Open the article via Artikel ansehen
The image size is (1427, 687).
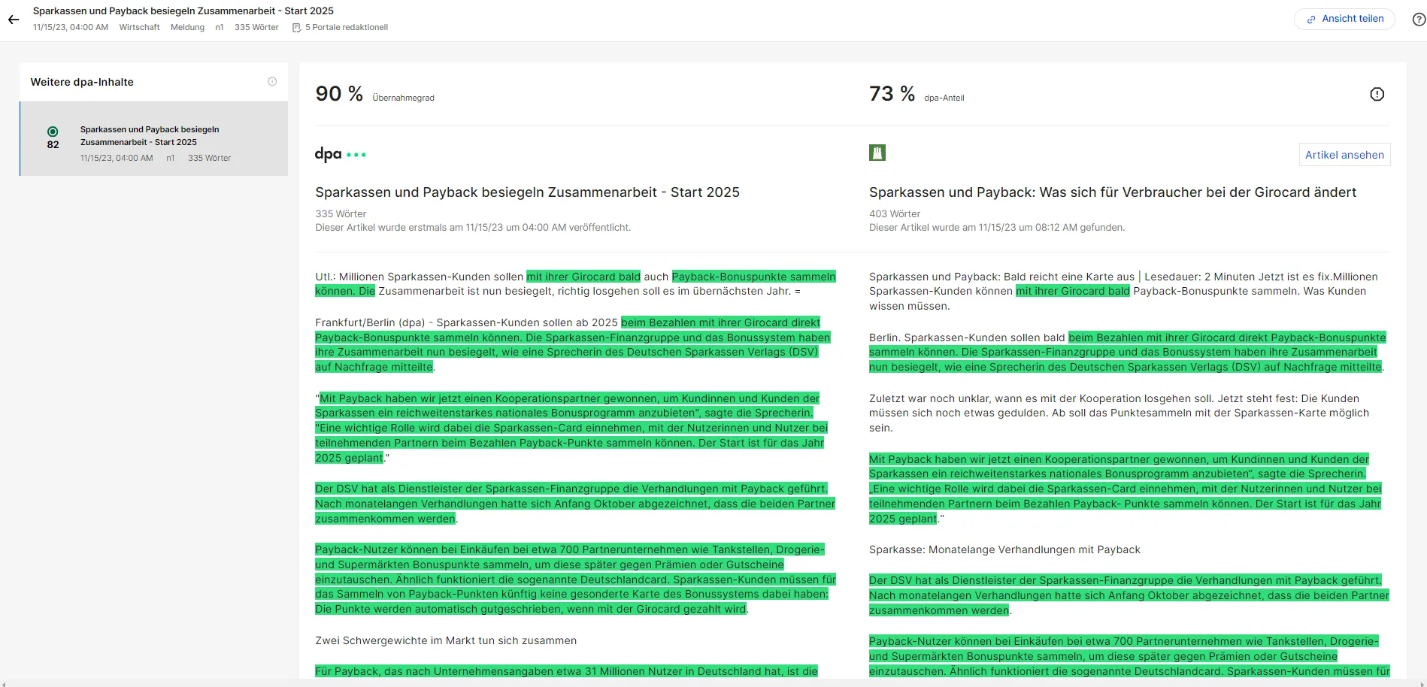1344,155
